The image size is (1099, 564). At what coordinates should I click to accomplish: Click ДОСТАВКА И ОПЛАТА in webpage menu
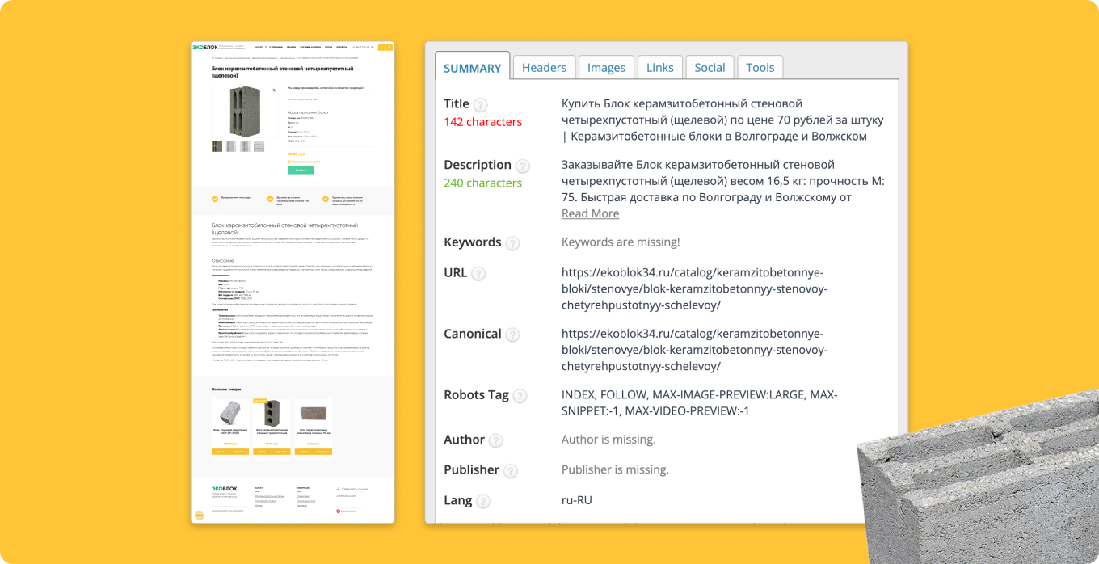[x=310, y=47]
